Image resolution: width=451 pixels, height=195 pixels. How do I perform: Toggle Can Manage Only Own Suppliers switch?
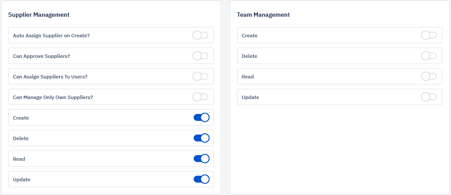click(201, 97)
